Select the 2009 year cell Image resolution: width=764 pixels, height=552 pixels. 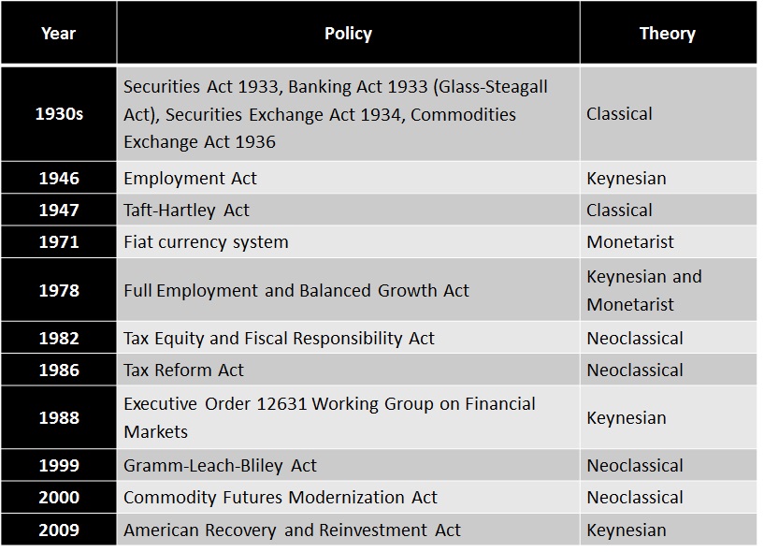58,530
